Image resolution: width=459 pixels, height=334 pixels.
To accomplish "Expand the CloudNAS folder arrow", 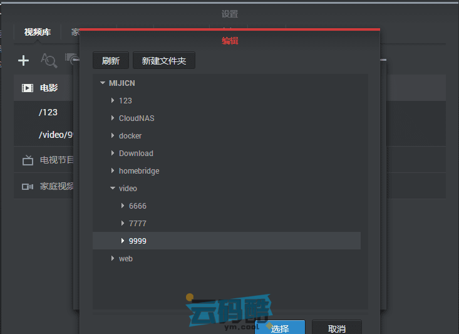I will click(x=113, y=118).
